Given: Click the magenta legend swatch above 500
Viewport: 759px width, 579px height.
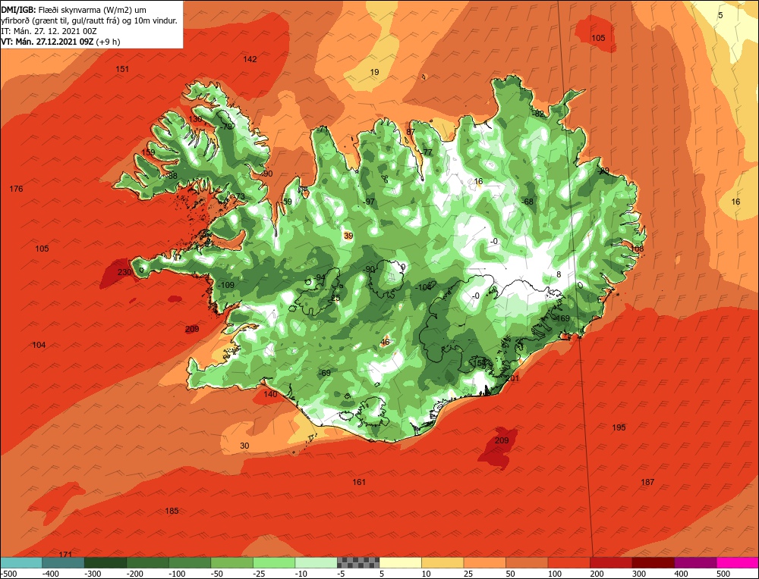Looking at the screenshot, I should (737, 562).
